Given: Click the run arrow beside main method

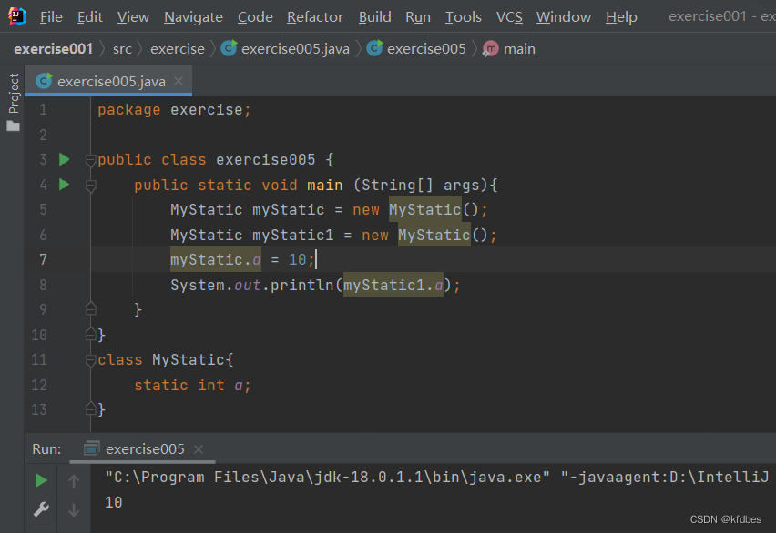Looking at the screenshot, I should coord(64,185).
